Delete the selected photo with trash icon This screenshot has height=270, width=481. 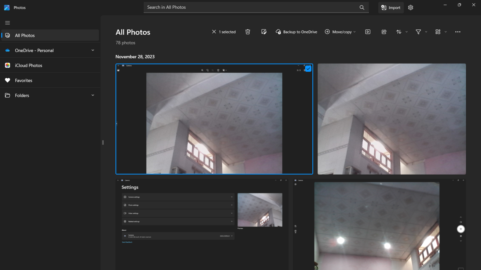(248, 32)
